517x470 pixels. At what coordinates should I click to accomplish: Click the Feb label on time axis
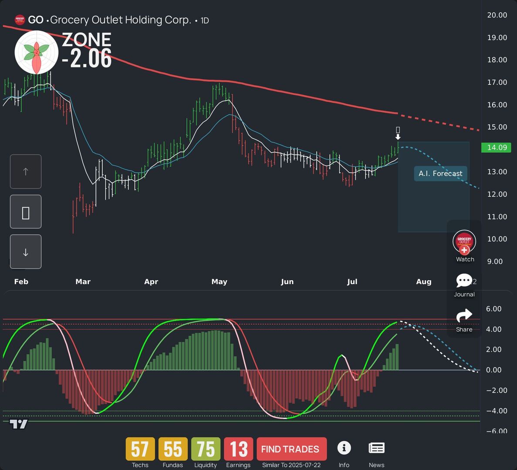[x=21, y=282]
